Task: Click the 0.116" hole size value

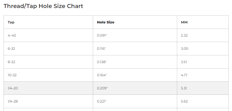Action: click(x=101, y=48)
